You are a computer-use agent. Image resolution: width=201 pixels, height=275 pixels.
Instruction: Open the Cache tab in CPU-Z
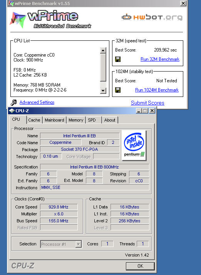[34, 120]
